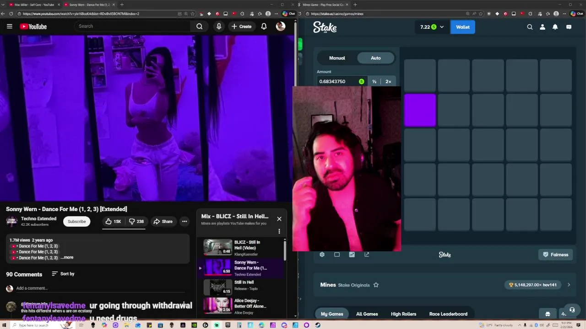586x329 pixels.
Task: Toggle the ghost mode incognito icon
Action: [548, 314]
